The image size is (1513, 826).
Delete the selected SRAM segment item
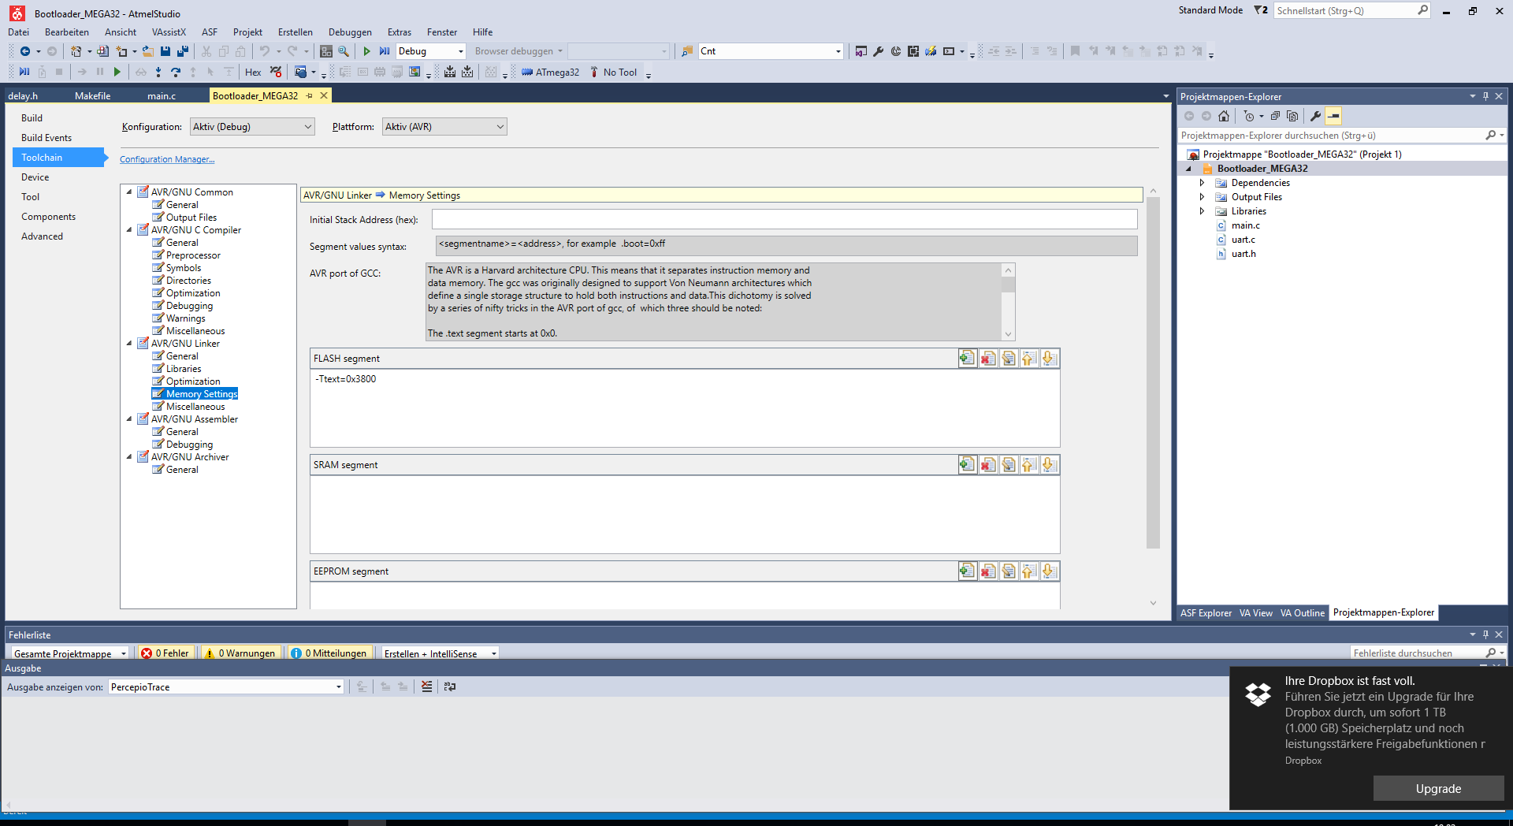987,465
